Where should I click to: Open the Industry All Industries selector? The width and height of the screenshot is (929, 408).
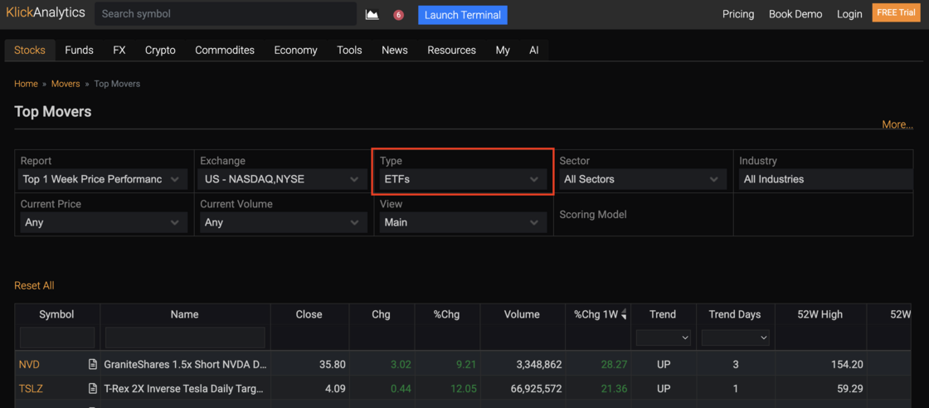(826, 179)
